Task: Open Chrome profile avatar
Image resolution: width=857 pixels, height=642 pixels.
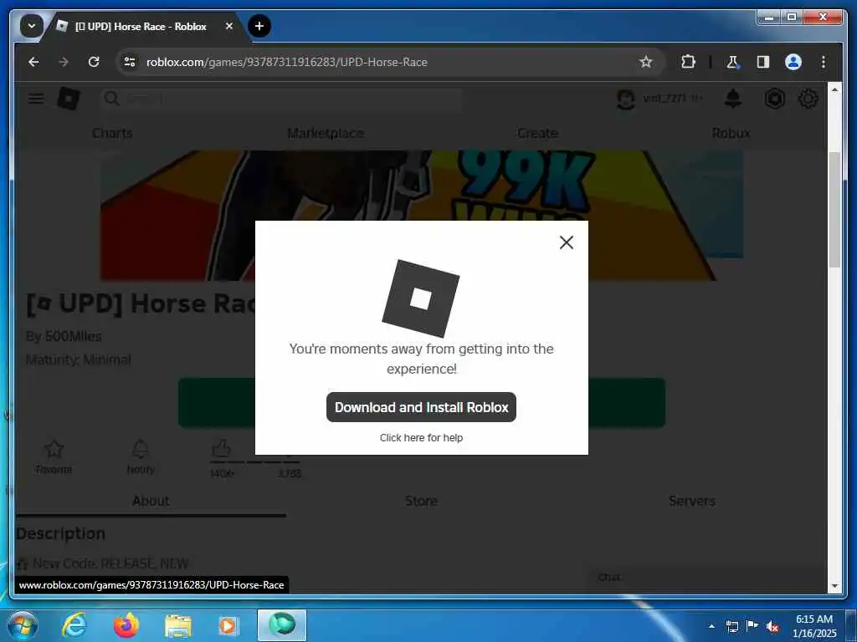Action: [x=793, y=62]
